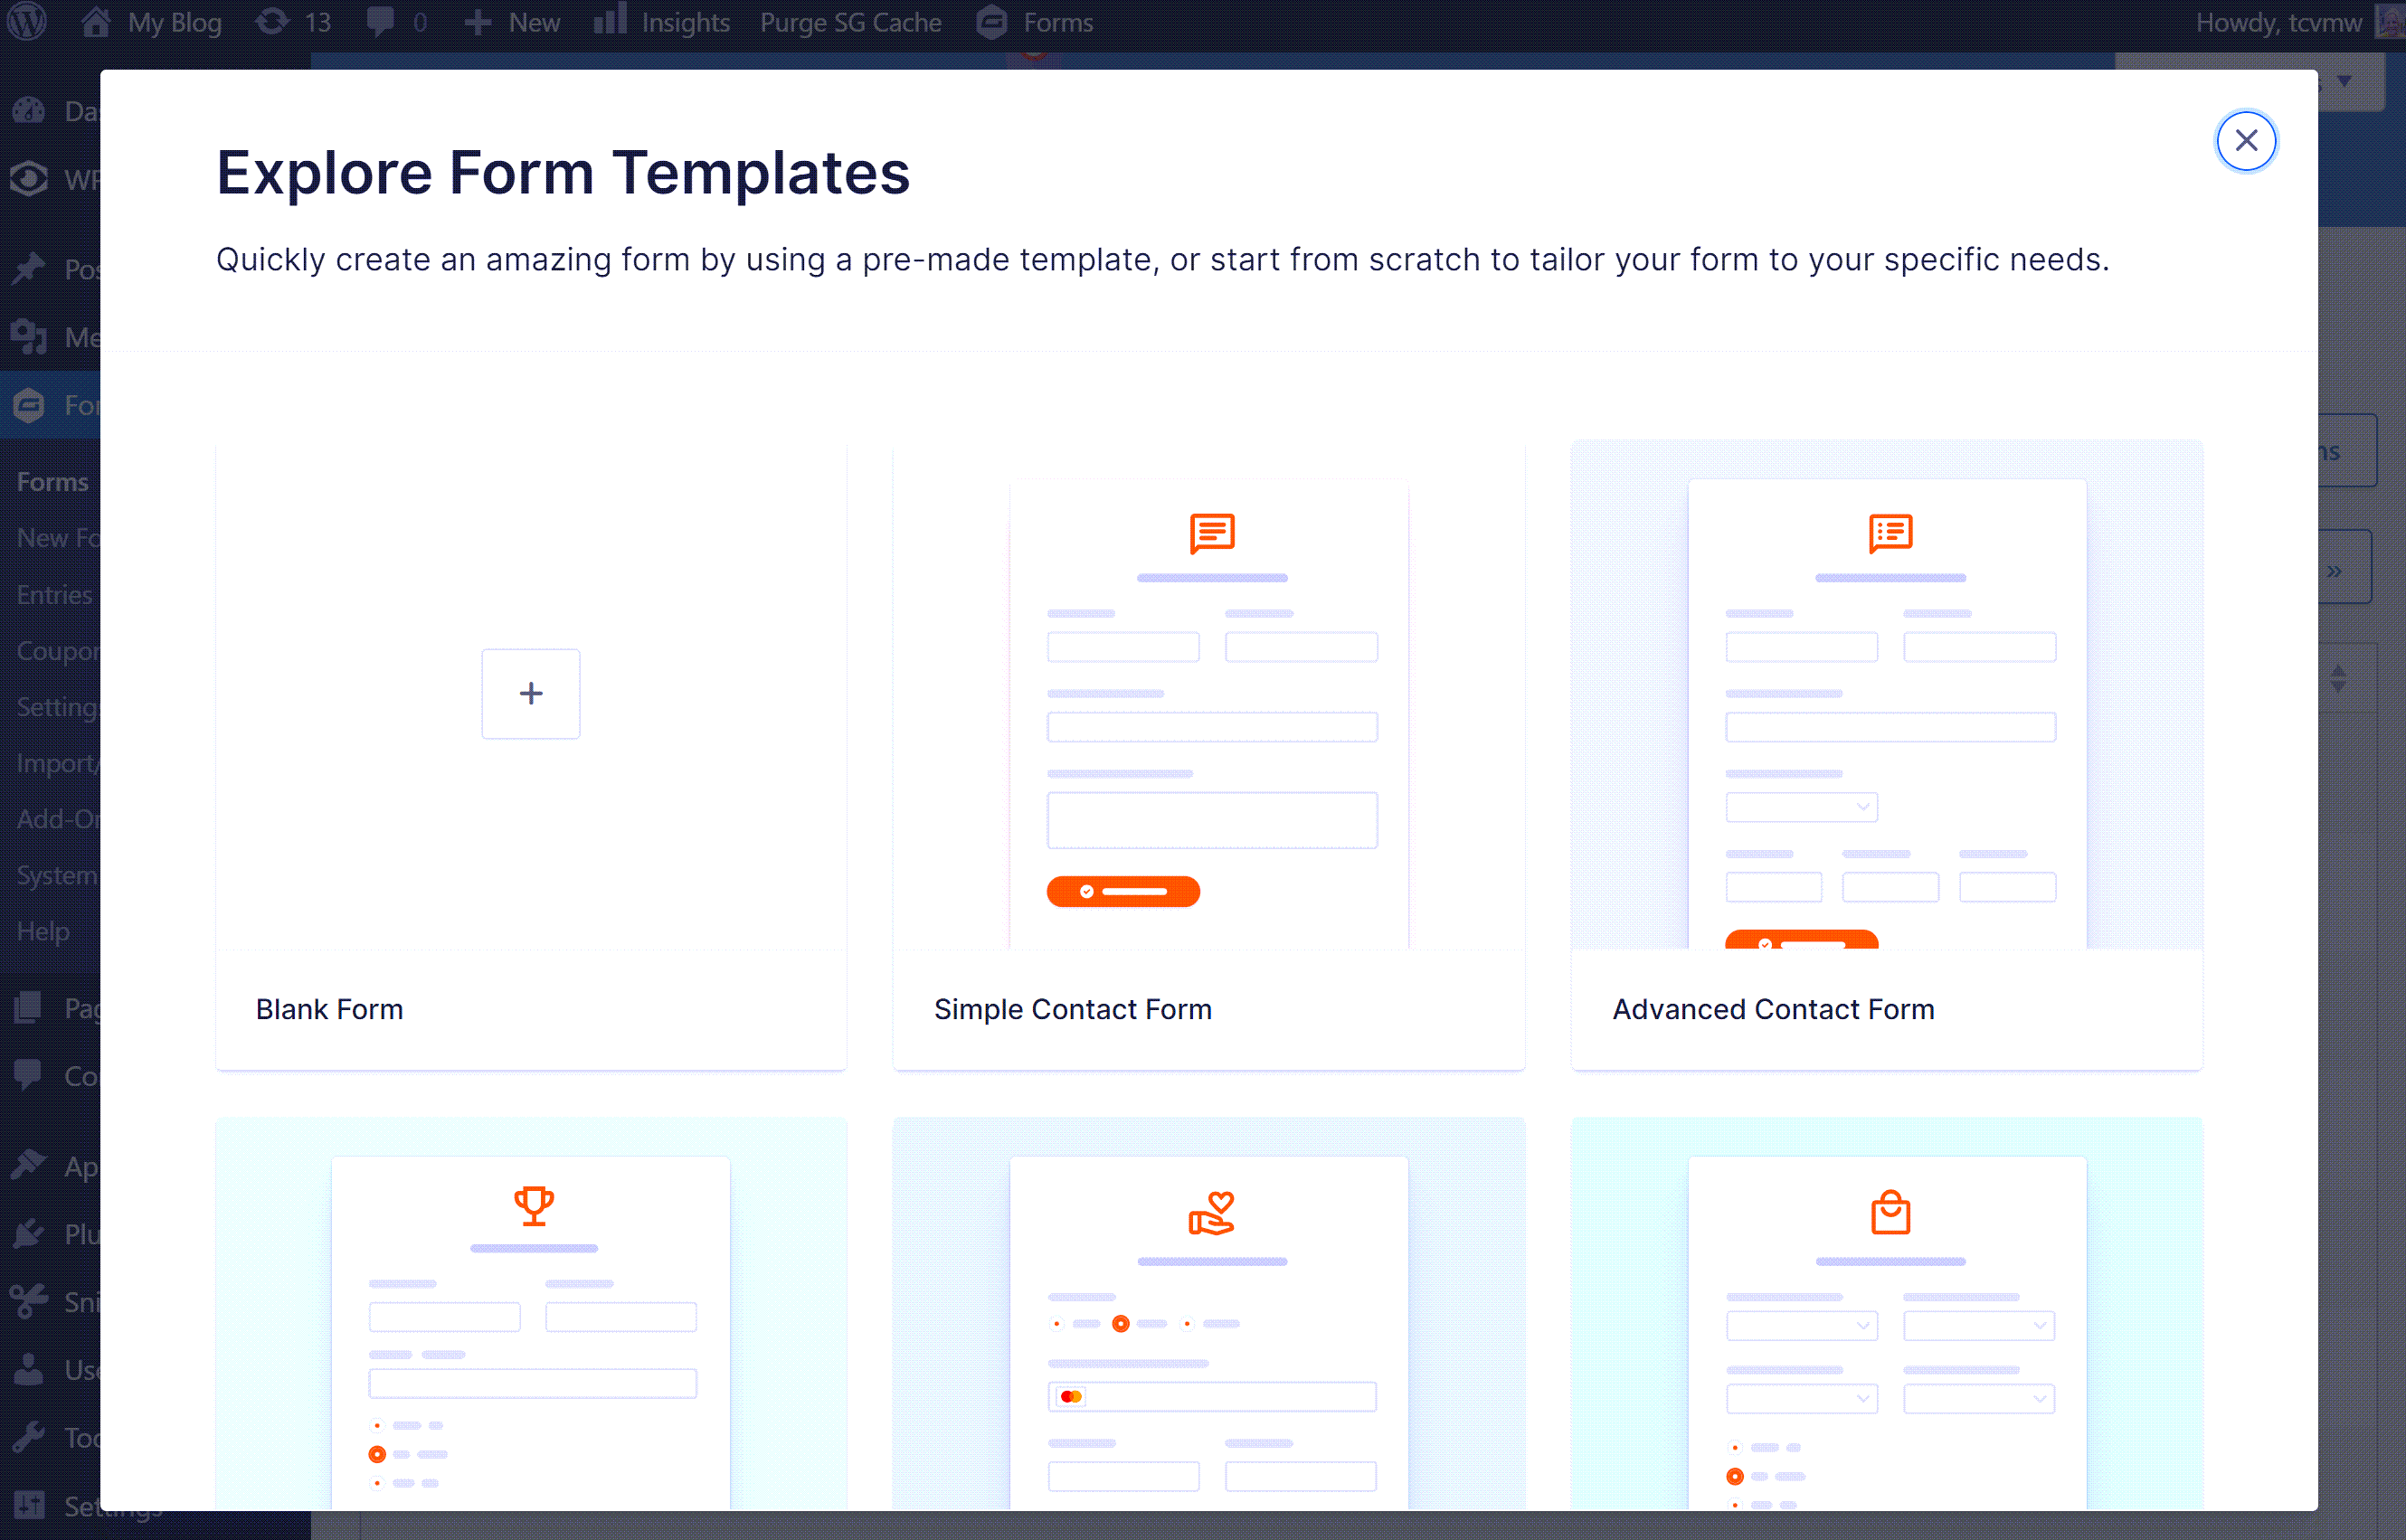Open the Settings sidebar icon at bottom
Image resolution: width=2406 pixels, height=1540 pixels.
[29, 1504]
